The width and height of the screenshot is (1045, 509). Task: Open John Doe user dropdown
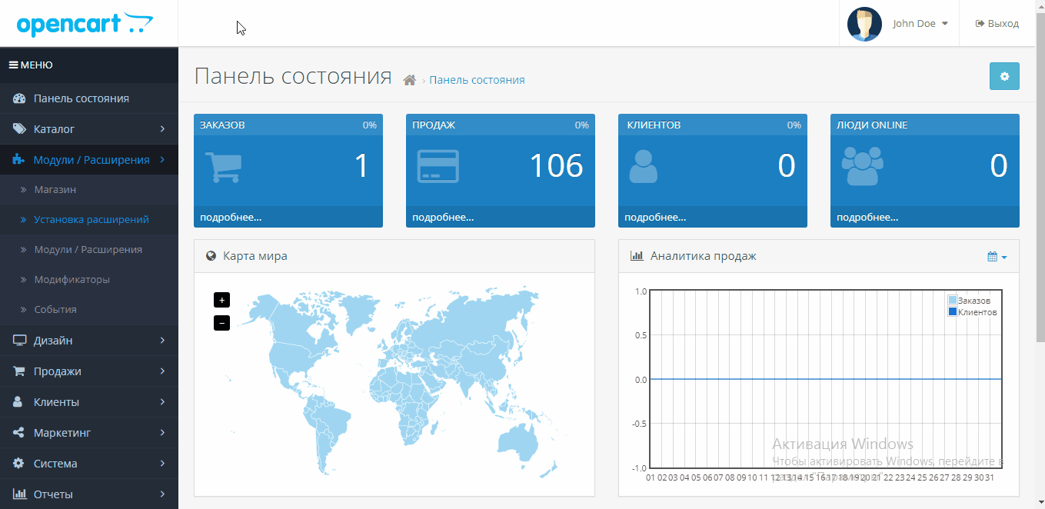[920, 24]
